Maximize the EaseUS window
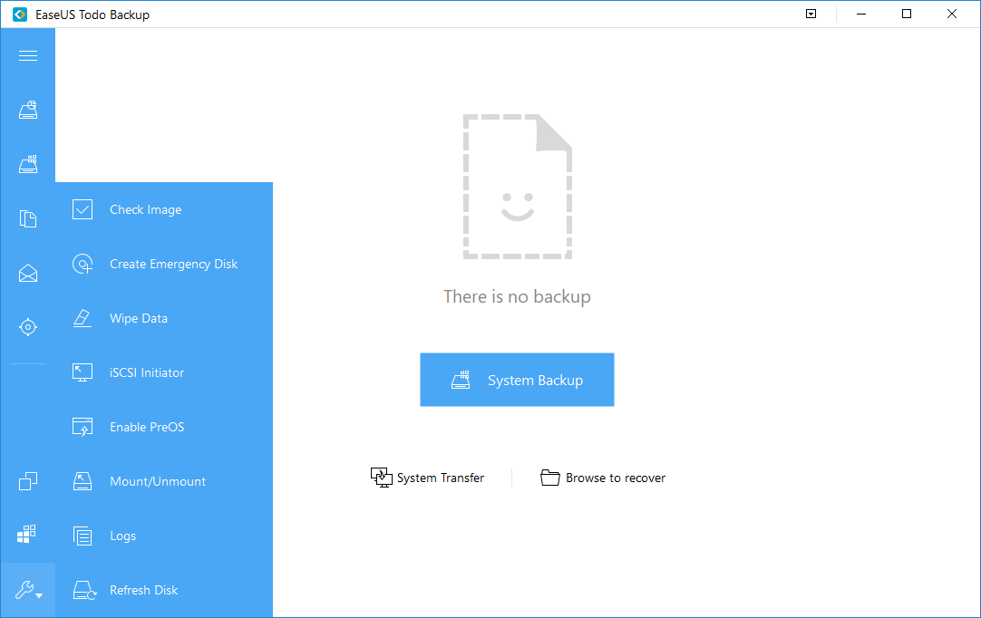Image resolution: width=981 pixels, height=618 pixels. coord(907,14)
